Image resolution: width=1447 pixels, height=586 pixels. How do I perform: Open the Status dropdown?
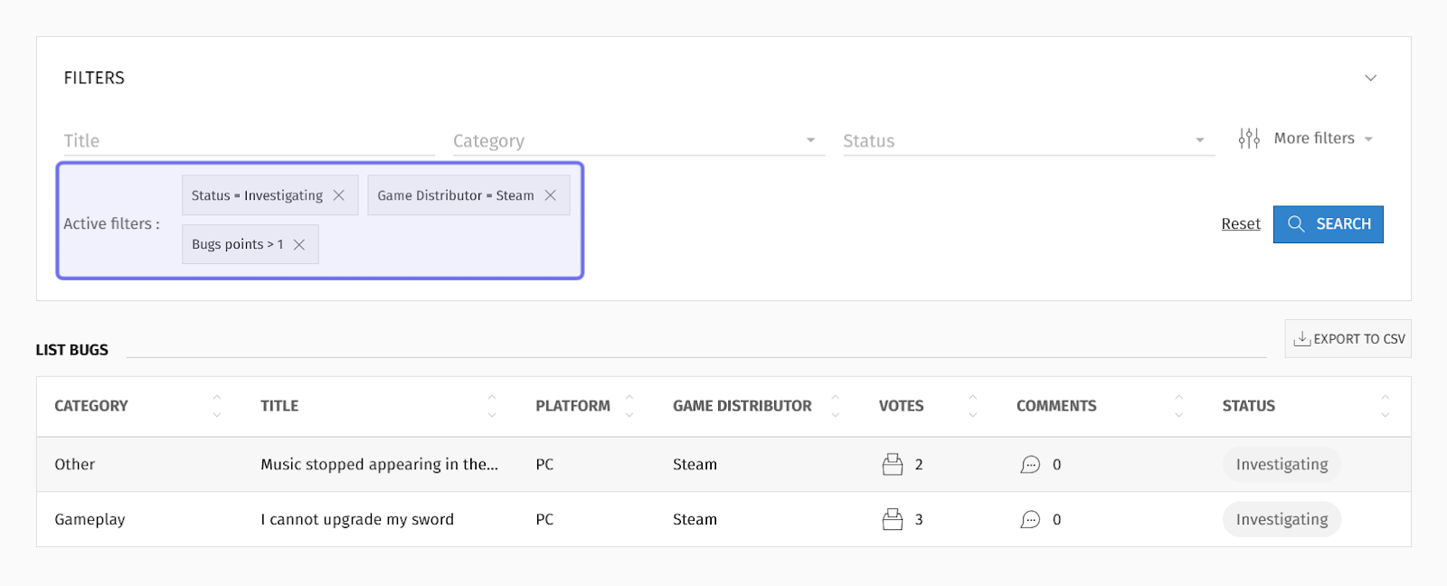[x=1028, y=141]
